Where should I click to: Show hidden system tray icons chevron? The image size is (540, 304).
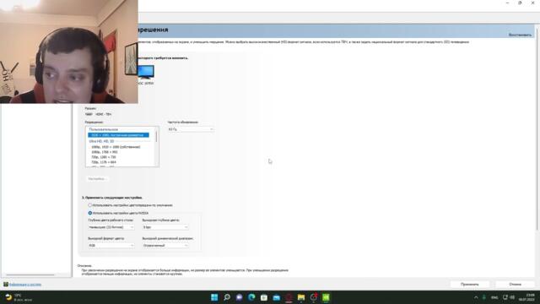click(476, 297)
